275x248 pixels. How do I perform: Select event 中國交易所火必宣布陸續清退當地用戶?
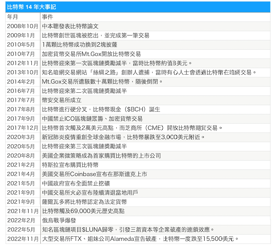point(90,193)
